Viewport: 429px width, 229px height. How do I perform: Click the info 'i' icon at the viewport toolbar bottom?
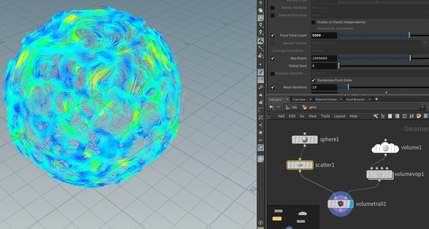pos(260,223)
